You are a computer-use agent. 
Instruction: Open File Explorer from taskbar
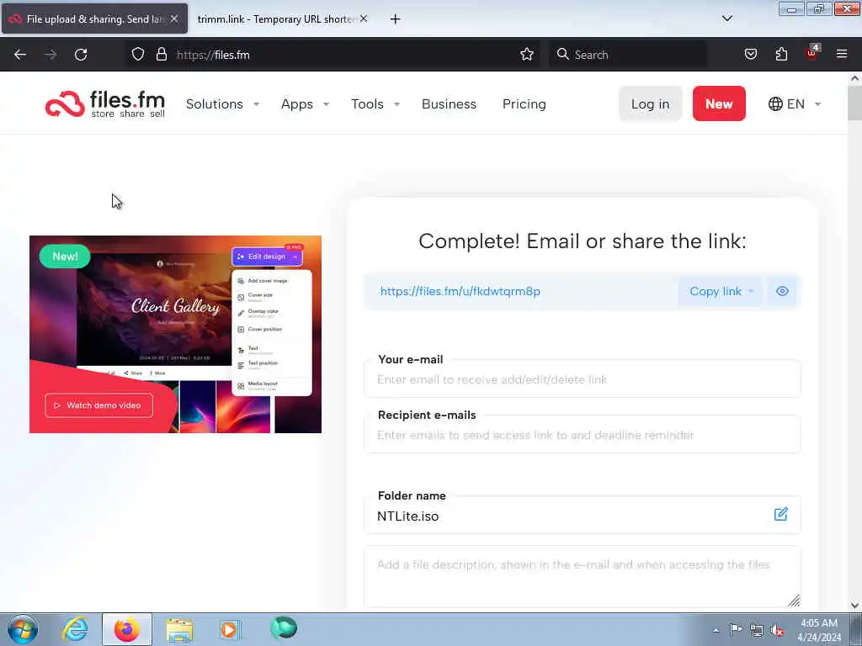(179, 630)
